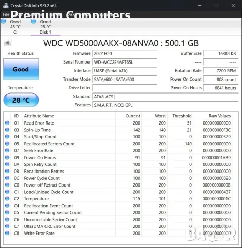Select the Spin-Up Time attribute name
This screenshot has height=248, width=242.
(37, 130)
